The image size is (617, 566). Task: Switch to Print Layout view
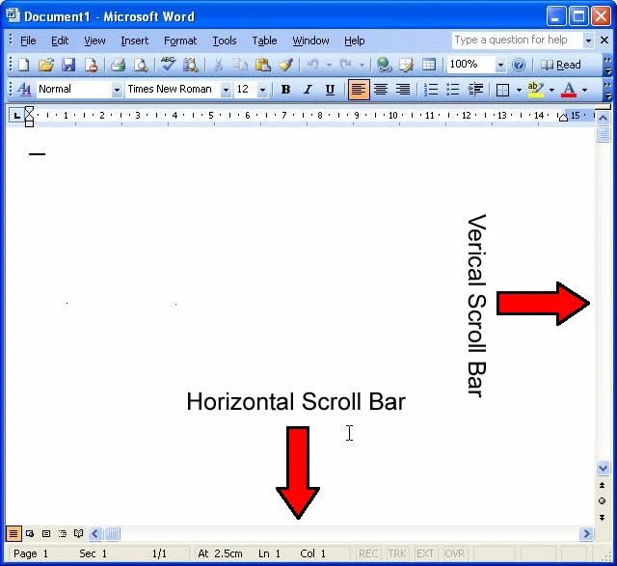[46, 534]
